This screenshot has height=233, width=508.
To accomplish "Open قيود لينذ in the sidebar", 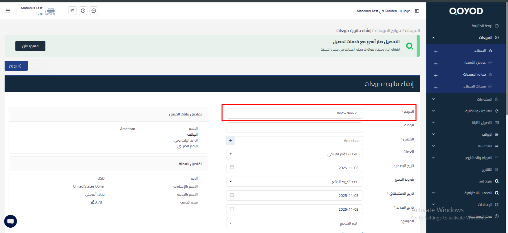I will (485, 181).
